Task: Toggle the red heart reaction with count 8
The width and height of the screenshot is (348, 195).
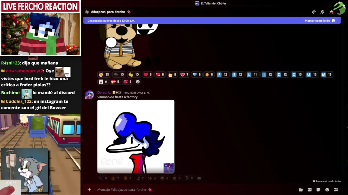Action: pyautogui.click(x=148, y=74)
